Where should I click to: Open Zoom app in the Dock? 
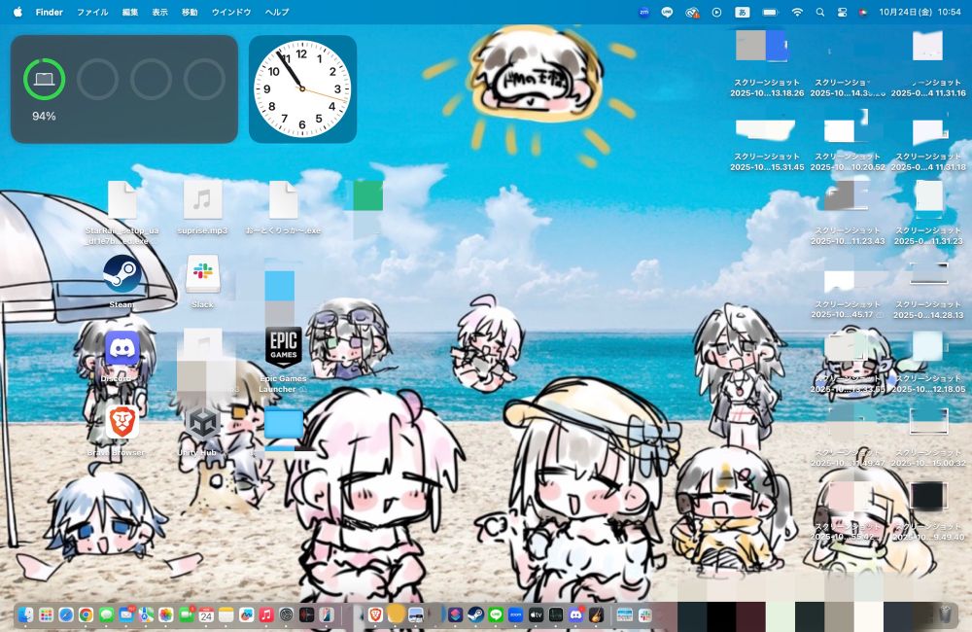click(516, 614)
